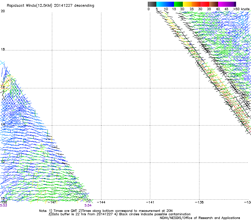
Task: Click the latitude label '16'
Action: click(3, 87)
